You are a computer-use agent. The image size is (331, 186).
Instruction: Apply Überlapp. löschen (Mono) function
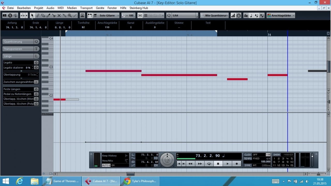(36, 99)
